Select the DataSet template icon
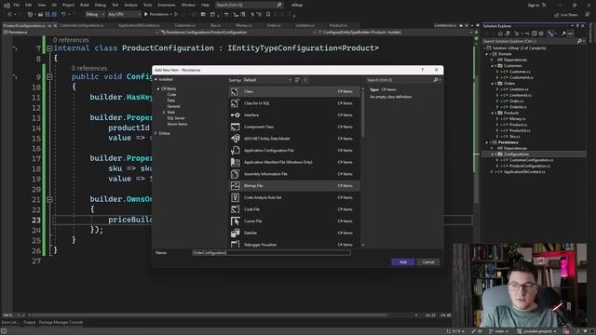Screen dimensions: 596x335 236,233
